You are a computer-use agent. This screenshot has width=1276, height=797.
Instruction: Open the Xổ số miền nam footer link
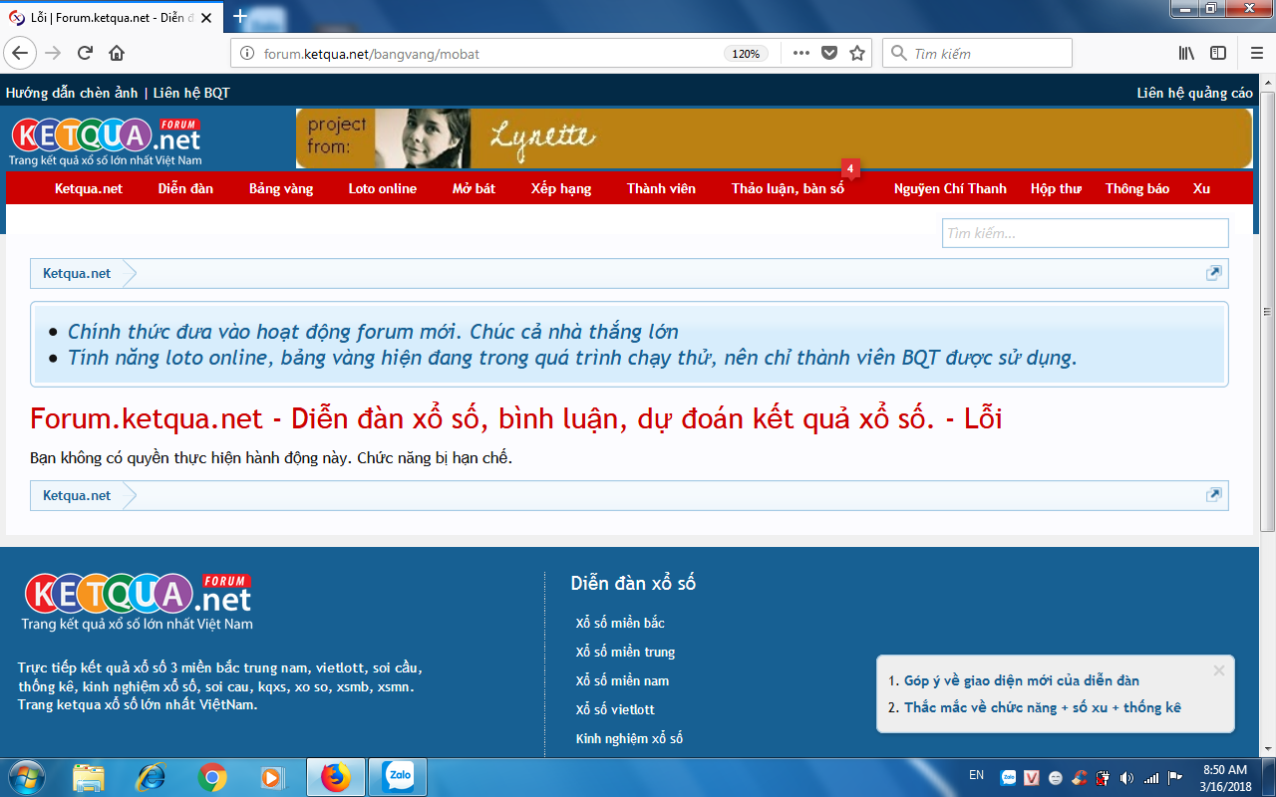point(622,680)
